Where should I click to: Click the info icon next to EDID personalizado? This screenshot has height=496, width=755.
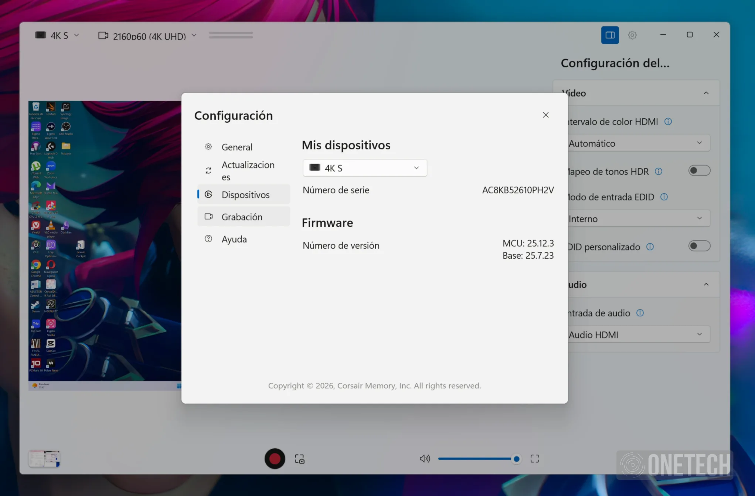coord(650,247)
